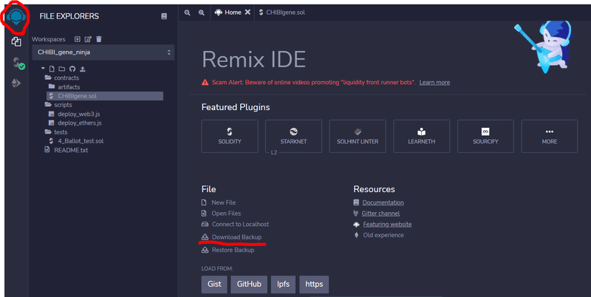Open the Solidity compiler sidebar icon

[17, 63]
